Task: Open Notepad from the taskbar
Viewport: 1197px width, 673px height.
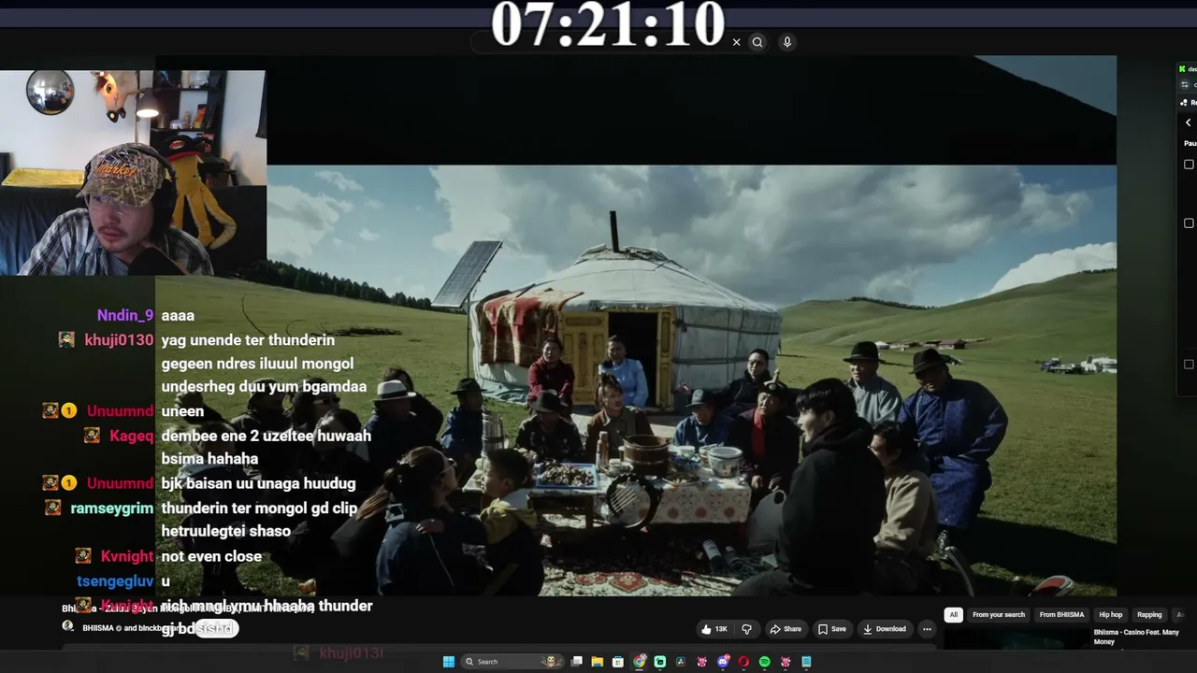Action: coord(806,662)
